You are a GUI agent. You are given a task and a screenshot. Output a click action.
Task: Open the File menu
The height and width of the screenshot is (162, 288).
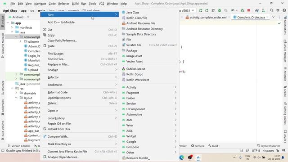tap(13, 4)
